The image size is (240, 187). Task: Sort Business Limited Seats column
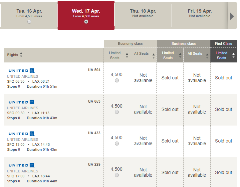pos(180,55)
